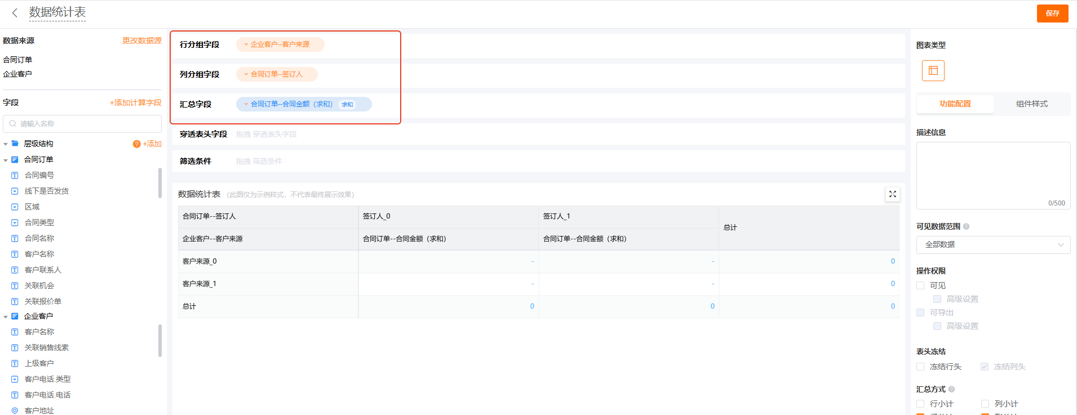Click the 更改数据源 link

(x=141, y=41)
